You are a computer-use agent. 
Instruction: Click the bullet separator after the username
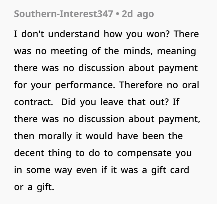[117, 14]
